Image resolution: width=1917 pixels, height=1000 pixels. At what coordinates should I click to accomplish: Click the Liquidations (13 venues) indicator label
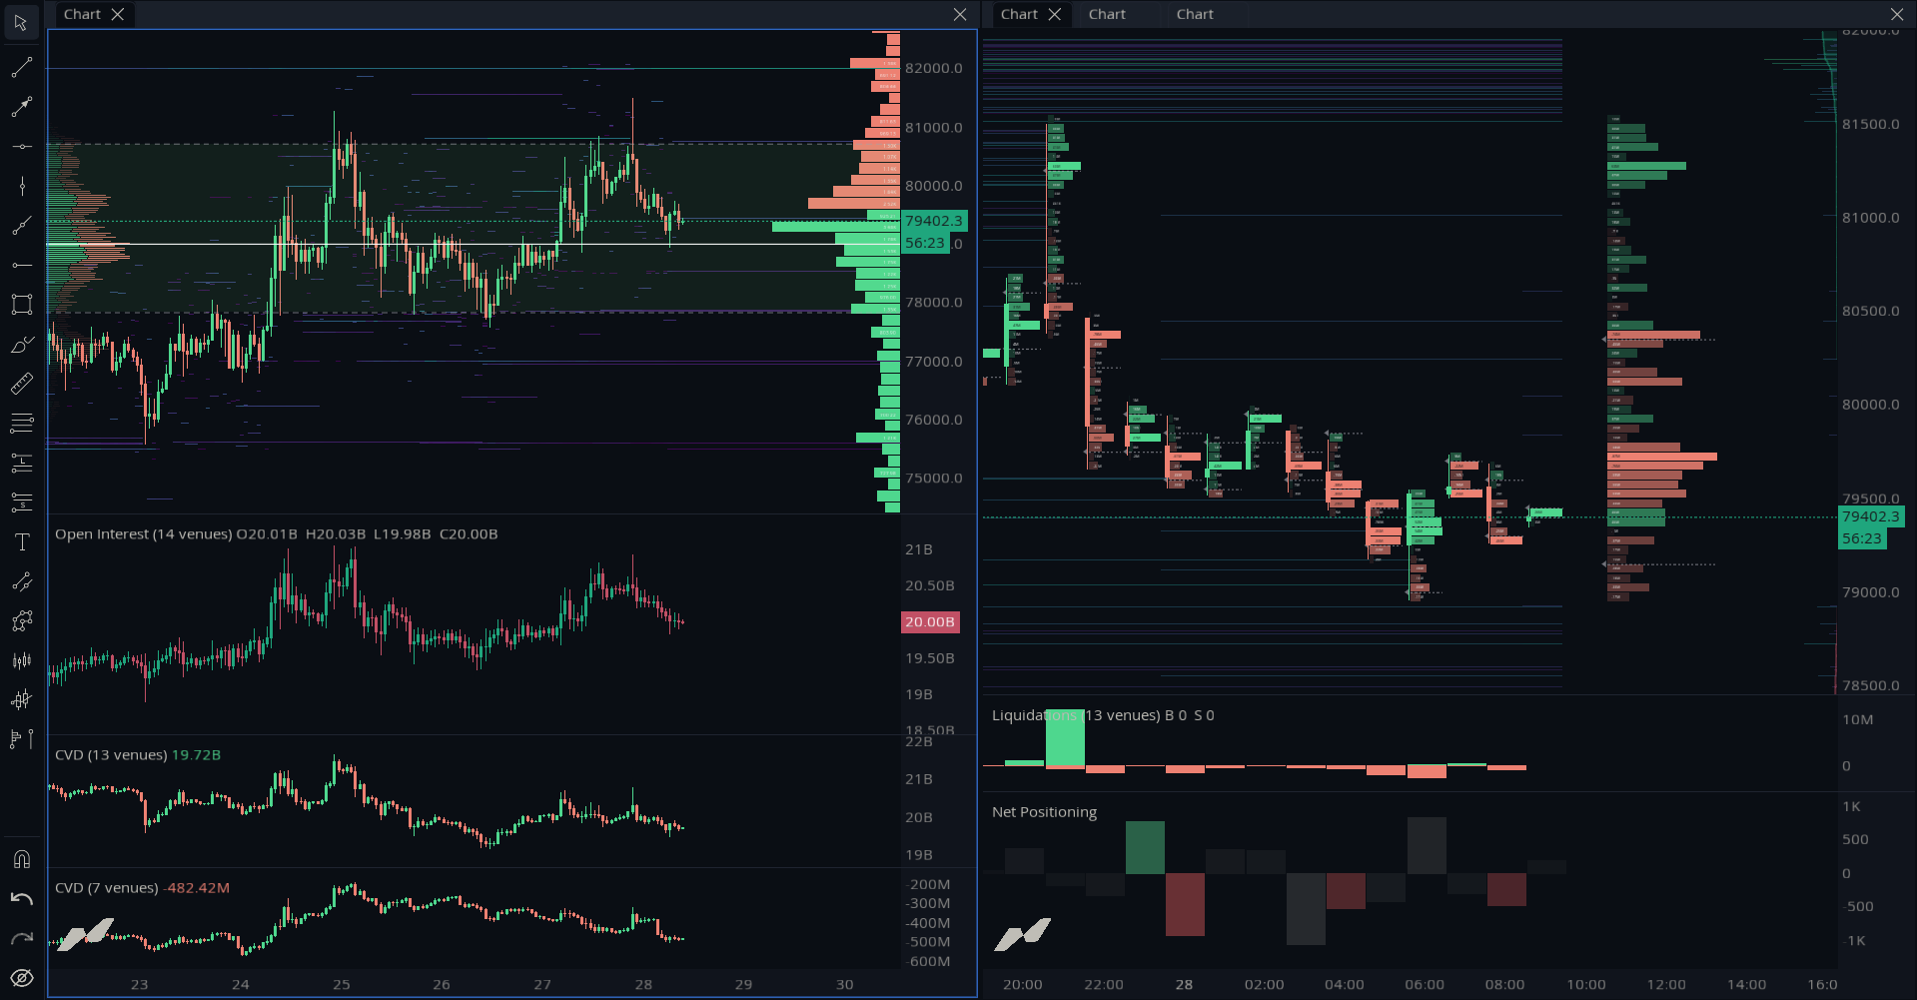[1075, 715]
